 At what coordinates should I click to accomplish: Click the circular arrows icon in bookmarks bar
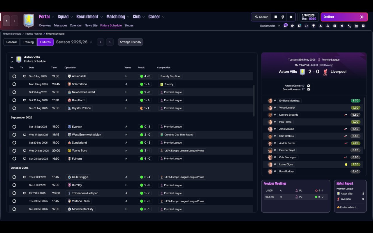point(306,26)
